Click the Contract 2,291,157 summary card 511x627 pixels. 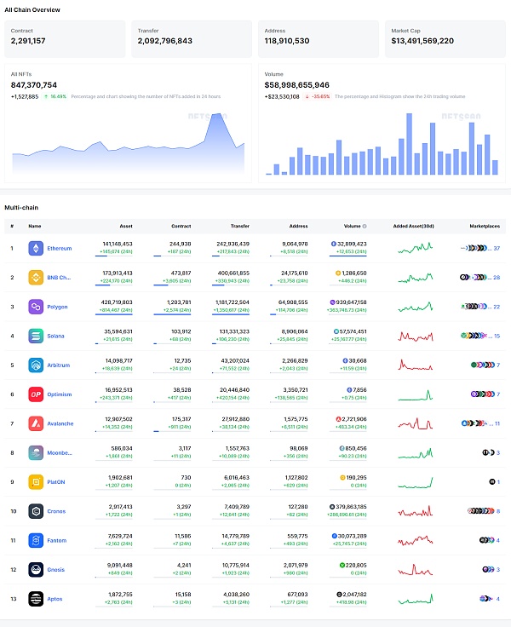(x=65, y=39)
